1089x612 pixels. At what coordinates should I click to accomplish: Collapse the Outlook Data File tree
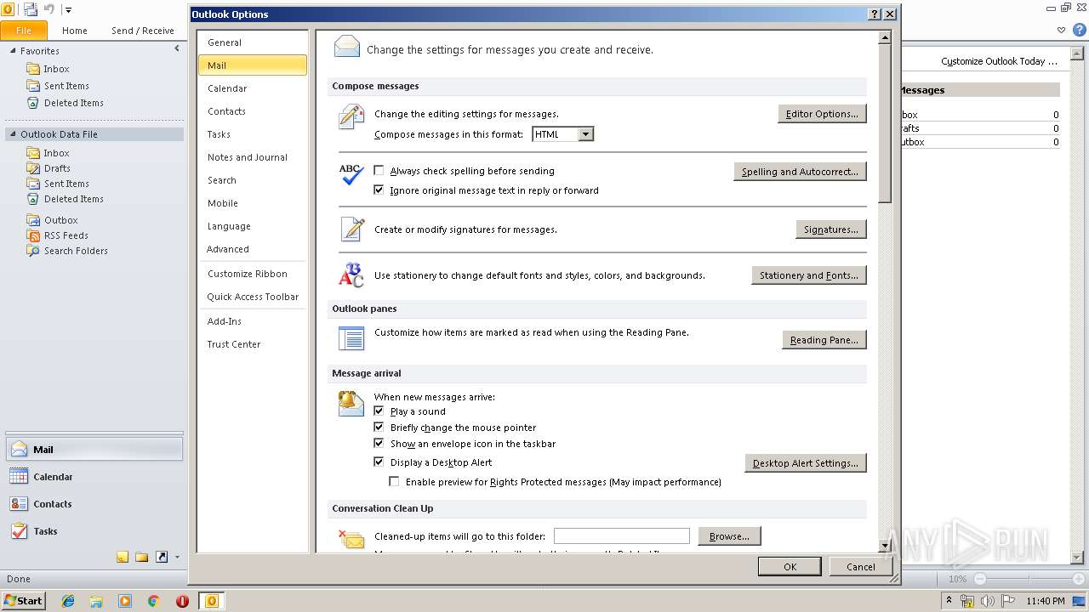tap(14, 134)
